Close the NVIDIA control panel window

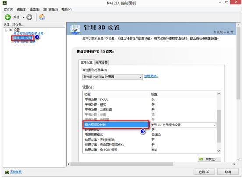[236, 2]
